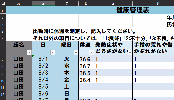Image resolution: width=174 pixels, height=100 pixels.
Task: Select the weekday cell 水
Action: [x=67, y=66]
